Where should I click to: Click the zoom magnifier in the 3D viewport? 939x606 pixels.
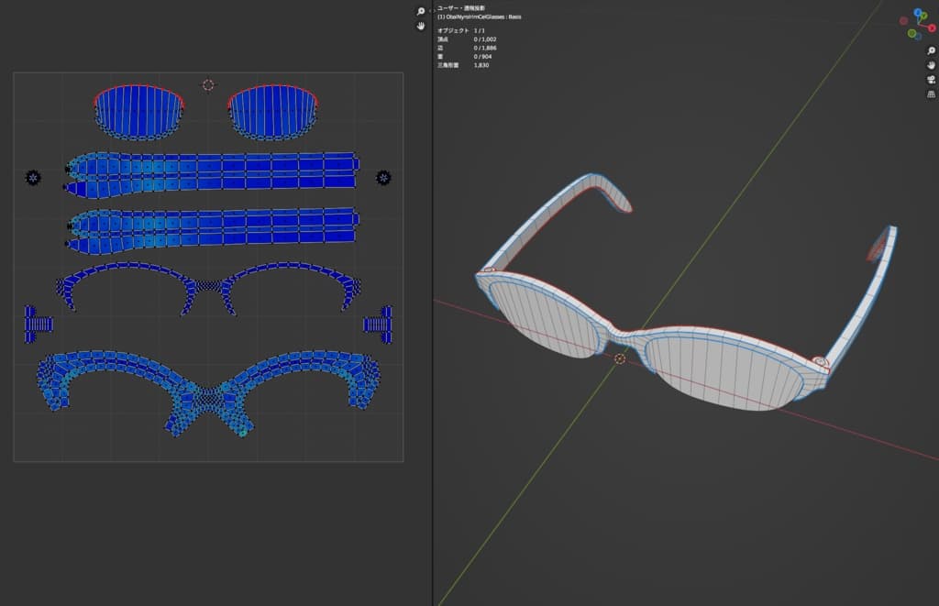click(x=930, y=50)
